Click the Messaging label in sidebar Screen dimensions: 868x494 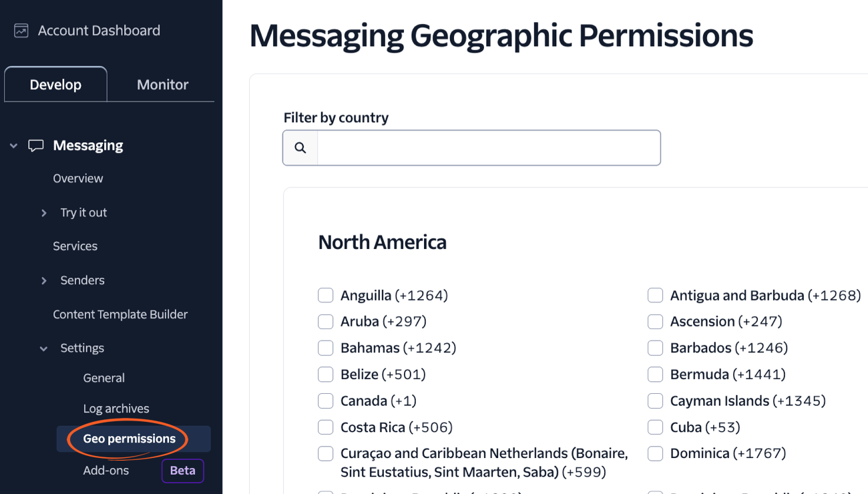coord(88,146)
